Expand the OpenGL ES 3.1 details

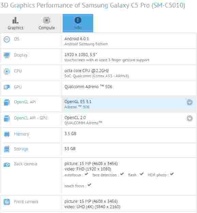(x=190, y=102)
